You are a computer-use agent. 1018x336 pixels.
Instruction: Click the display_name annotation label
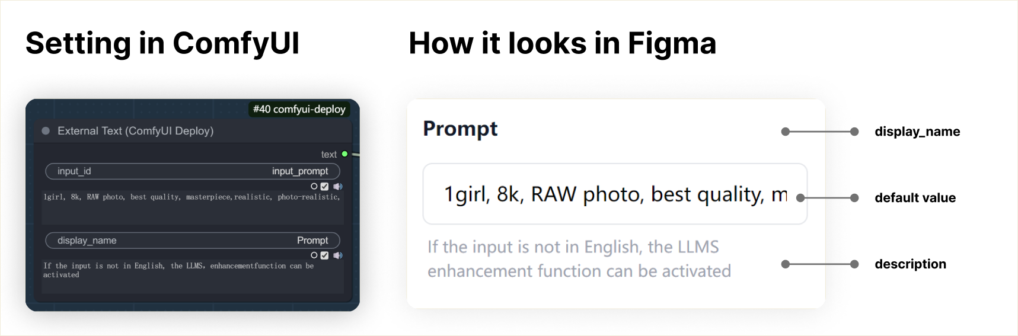click(x=917, y=132)
